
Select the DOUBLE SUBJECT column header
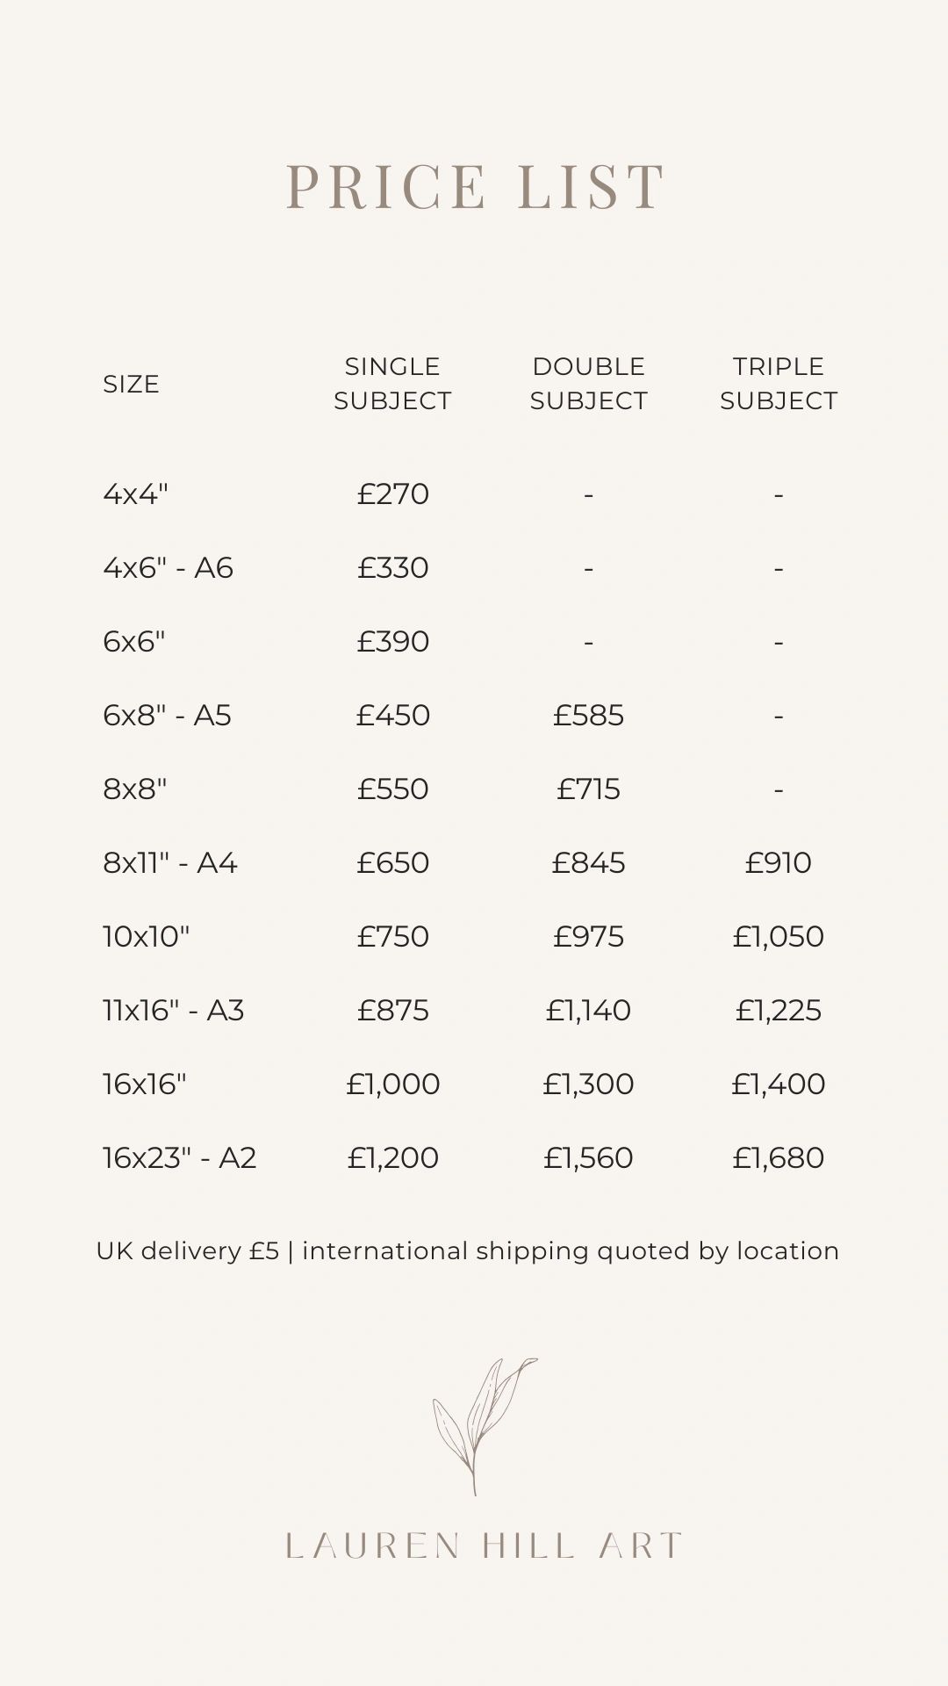[588, 383]
